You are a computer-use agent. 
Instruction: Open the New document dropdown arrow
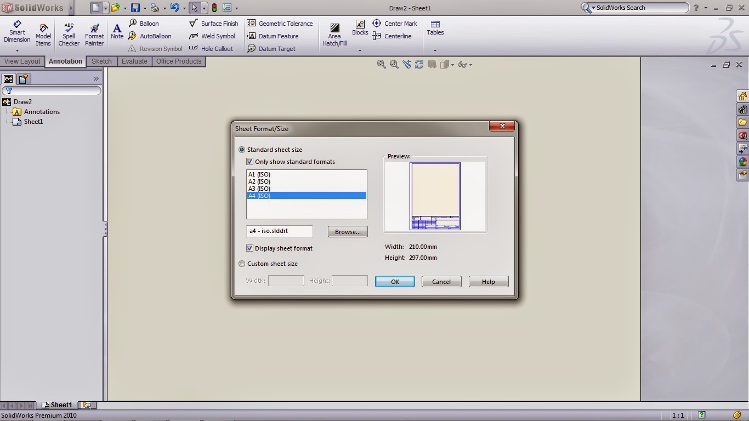tap(105, 8)
